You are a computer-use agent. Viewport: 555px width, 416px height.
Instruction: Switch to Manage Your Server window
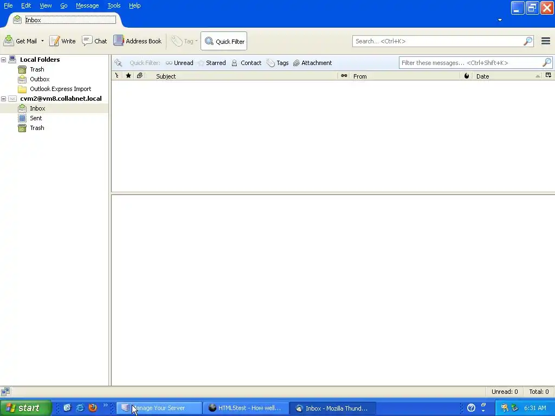[x=159, y=408]
